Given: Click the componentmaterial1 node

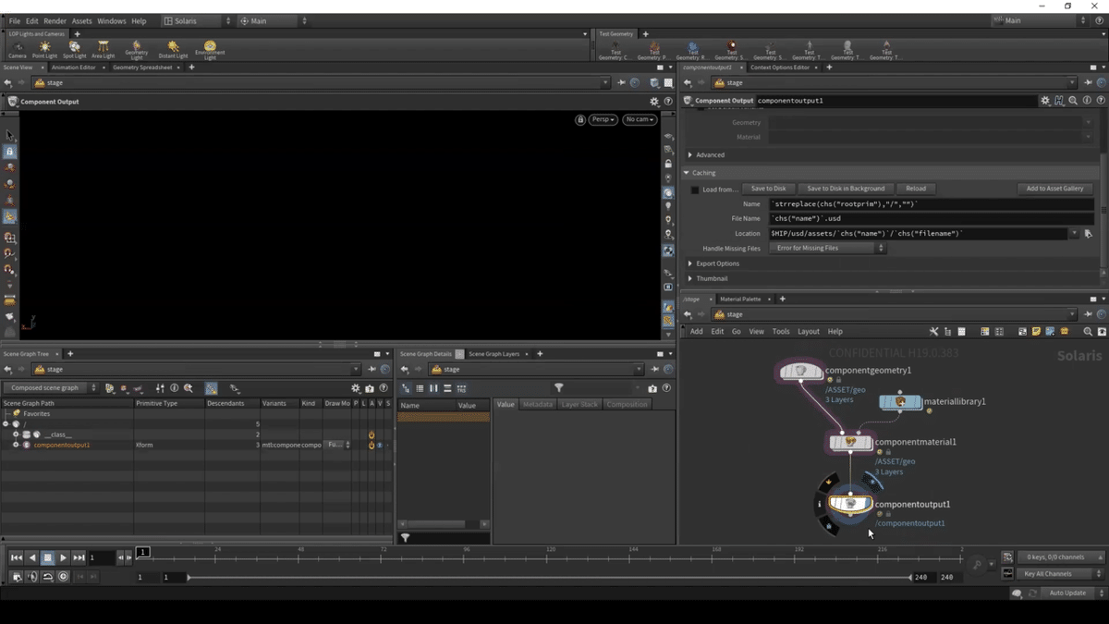Looking at the screenshot, I should coord(850,443).
